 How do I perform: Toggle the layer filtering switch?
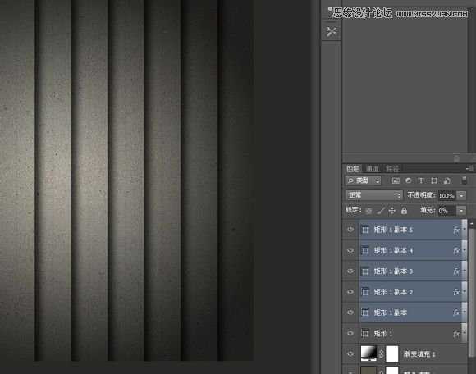[x=465, y=180]
